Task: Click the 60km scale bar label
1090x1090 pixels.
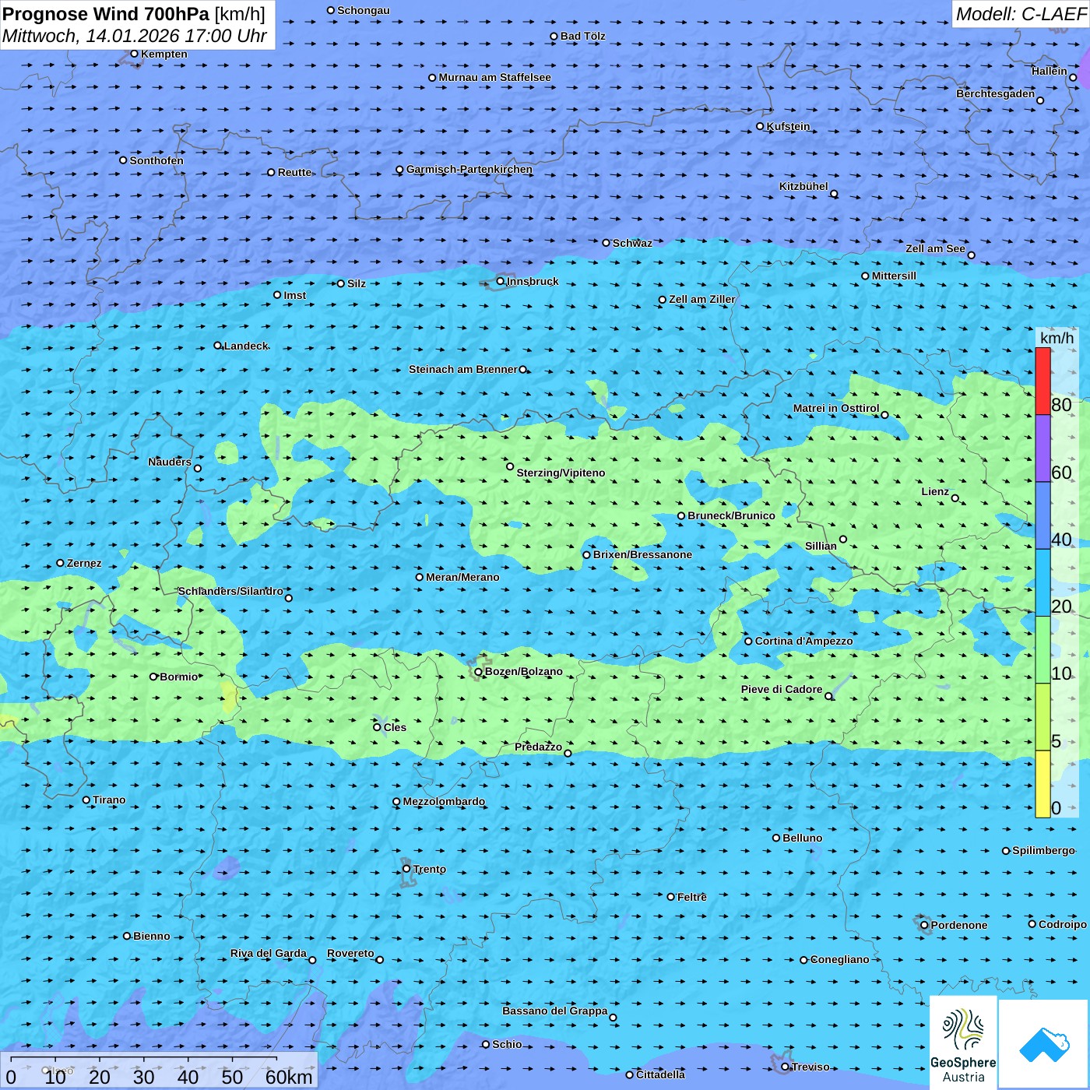Action: tap(289, 1077)
